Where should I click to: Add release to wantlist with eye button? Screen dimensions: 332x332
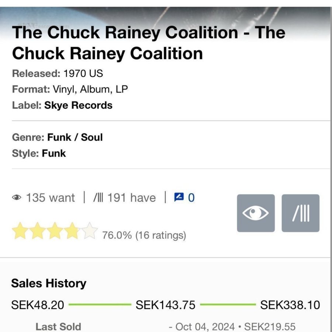pyautogui.click(x=256, y=213)
